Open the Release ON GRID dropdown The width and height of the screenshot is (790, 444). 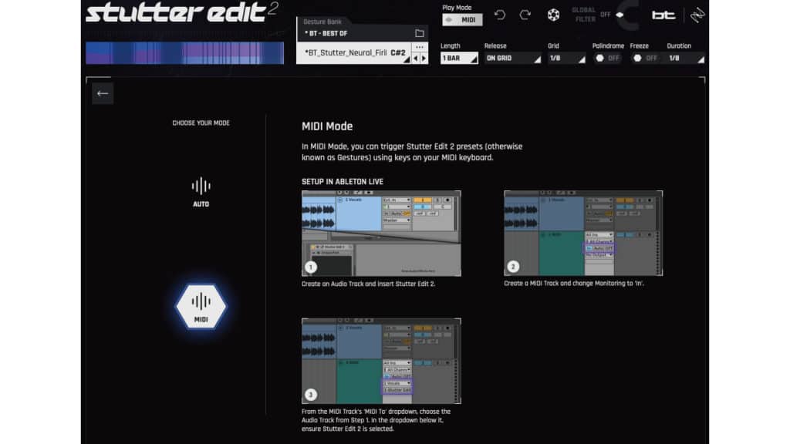[x=513, y=59]
